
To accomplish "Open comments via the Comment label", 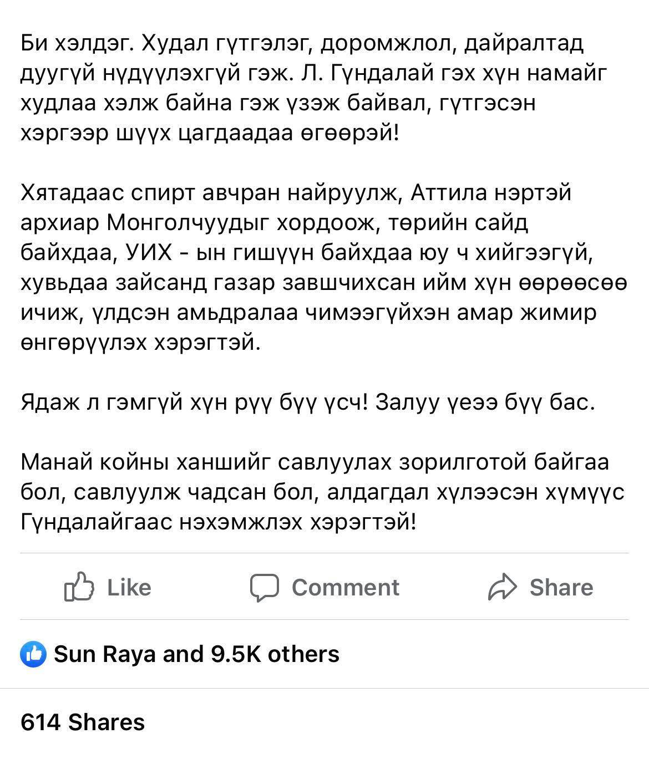I will pyautogui.click(x=345, y=588).
